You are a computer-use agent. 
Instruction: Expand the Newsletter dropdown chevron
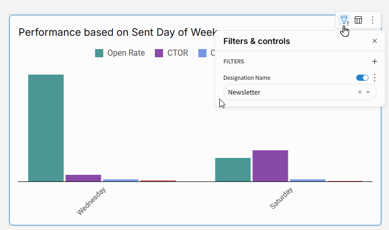pyautogui.click(x=368, y=92)
